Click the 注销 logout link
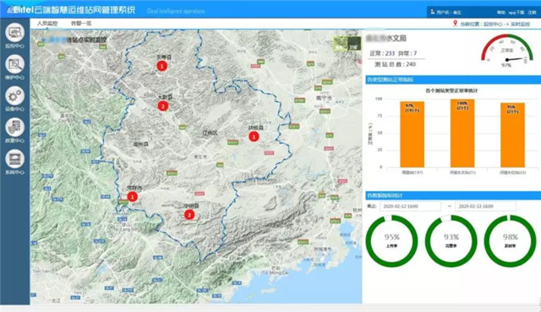This screenshot has height=312, width=541. click(532, 12)
